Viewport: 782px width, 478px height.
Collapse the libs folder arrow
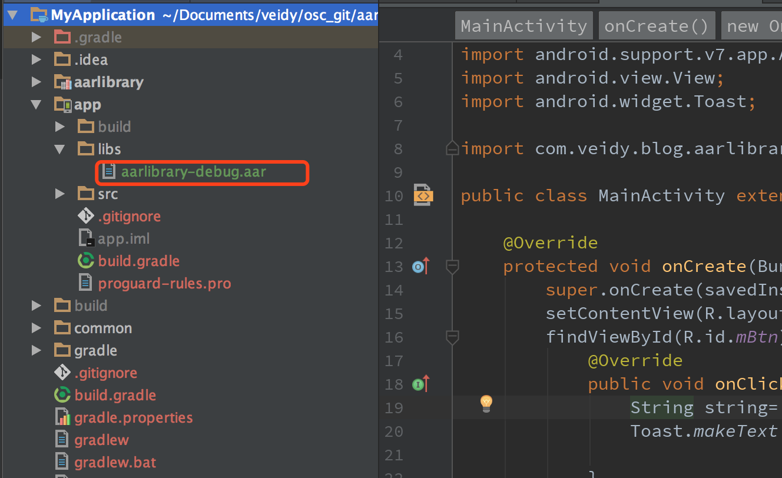(59, 150)
